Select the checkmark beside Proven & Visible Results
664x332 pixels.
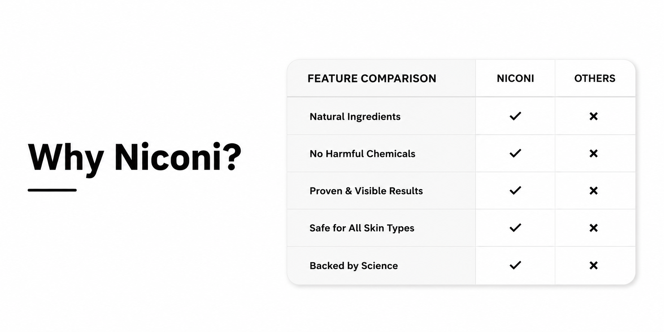click(515, 190)
